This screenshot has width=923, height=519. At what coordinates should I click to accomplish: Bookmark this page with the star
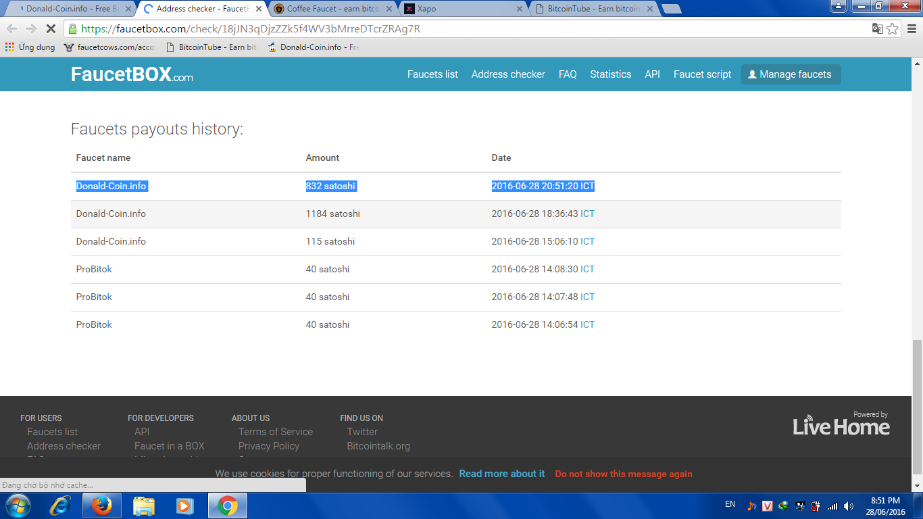pyautogui.click(x=893, y=28)
